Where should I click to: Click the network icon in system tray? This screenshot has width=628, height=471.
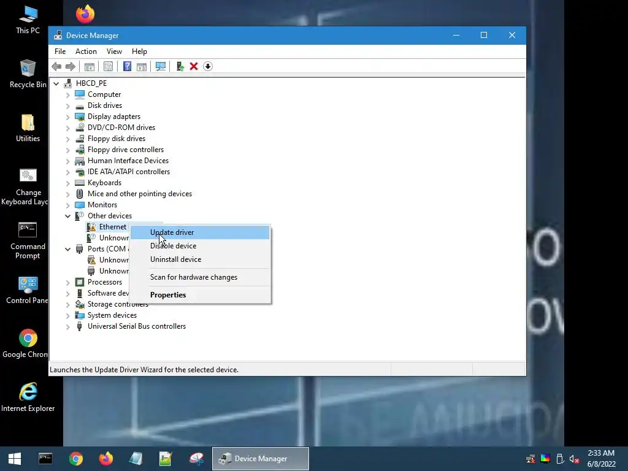(x=530, y=459)
